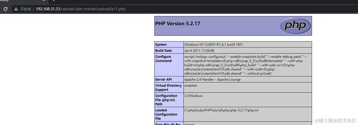
Task: Click the PHP logo image
Action: point(295,26)
